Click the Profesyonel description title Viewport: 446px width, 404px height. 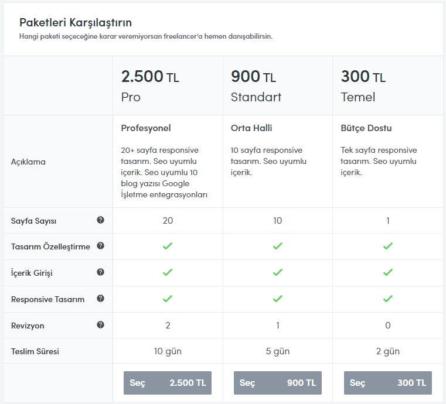146,128
